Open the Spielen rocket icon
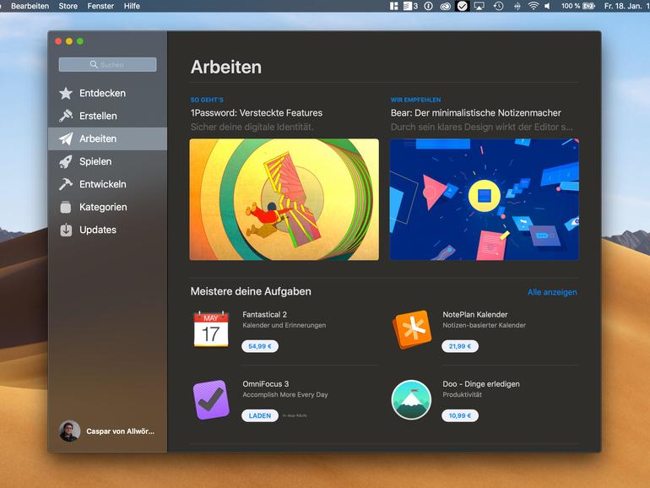This screenshot has width=650, height=488. 66,162
